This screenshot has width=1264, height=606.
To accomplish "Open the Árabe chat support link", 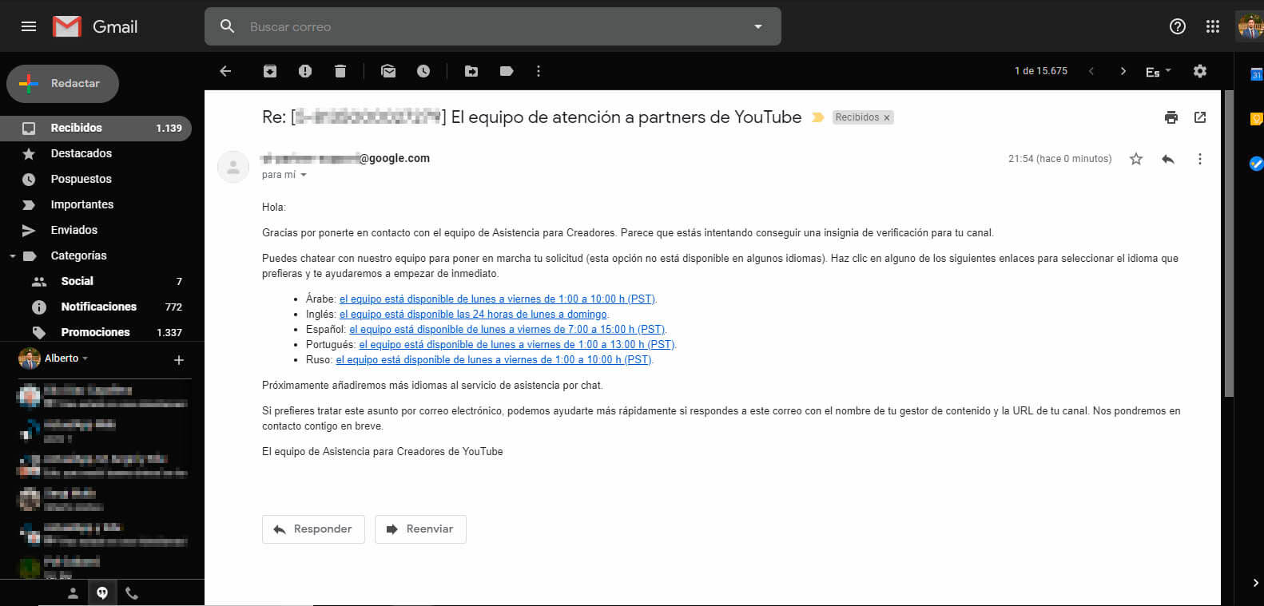I will tap(497, 299).
